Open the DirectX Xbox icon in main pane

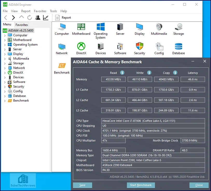pyautogui.click(x=81, y=48)
